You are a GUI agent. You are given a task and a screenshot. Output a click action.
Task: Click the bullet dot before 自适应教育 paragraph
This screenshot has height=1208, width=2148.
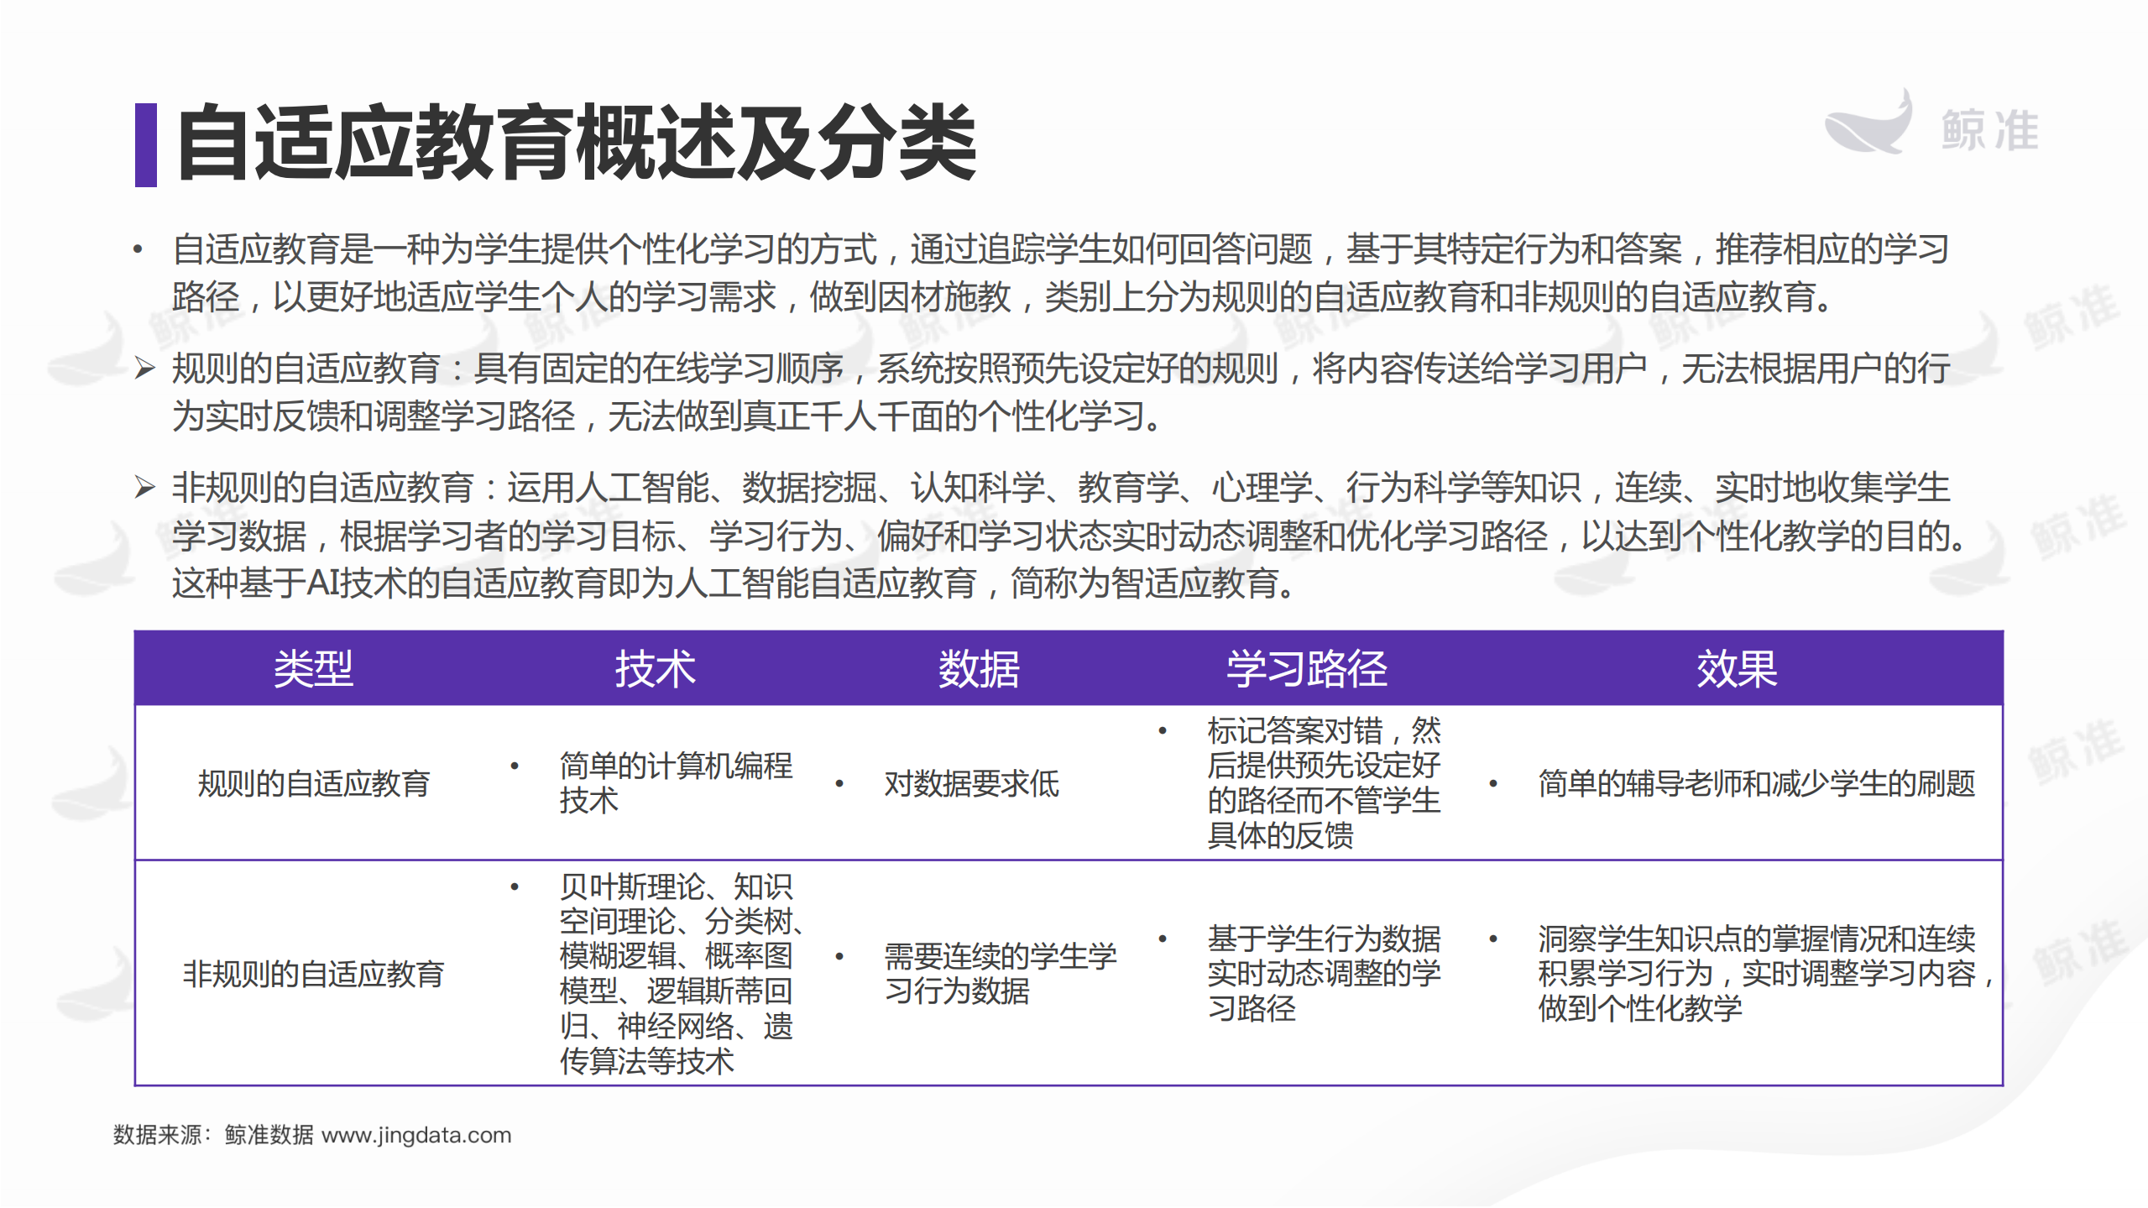point(137,248)
